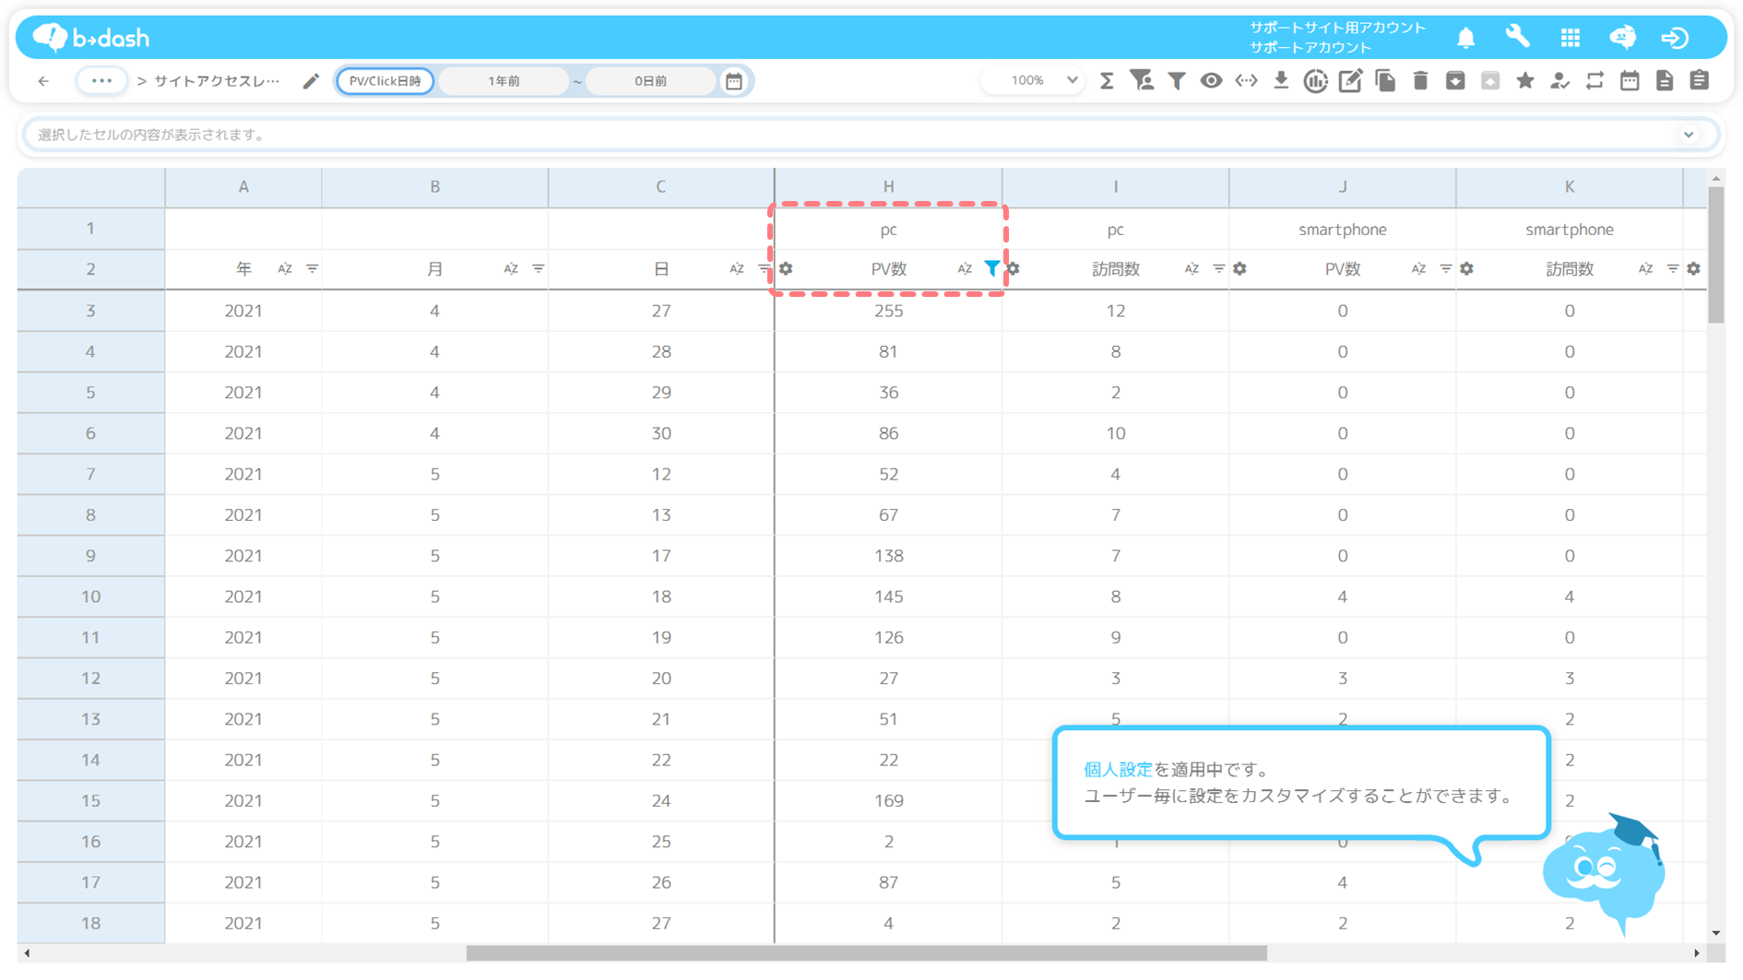Screen dimensions: 1743x980
Task: Sort the smartphone PV数 column
Action: coord(1418,269)
